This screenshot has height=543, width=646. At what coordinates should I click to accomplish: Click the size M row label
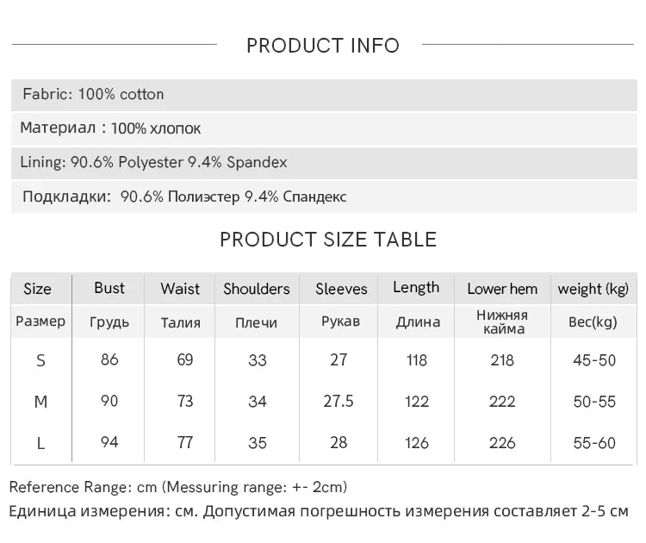click(x=40, y=402)
